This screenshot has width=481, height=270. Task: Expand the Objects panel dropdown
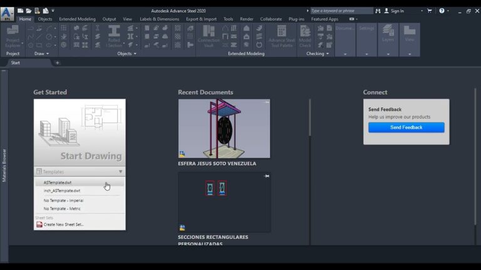point(135,54)
